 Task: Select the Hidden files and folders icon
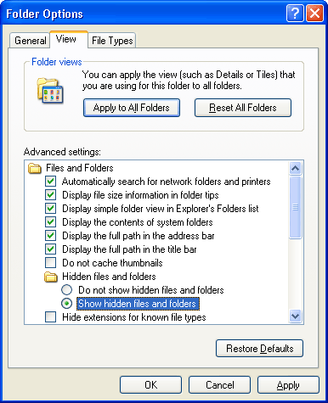(51, 277)
